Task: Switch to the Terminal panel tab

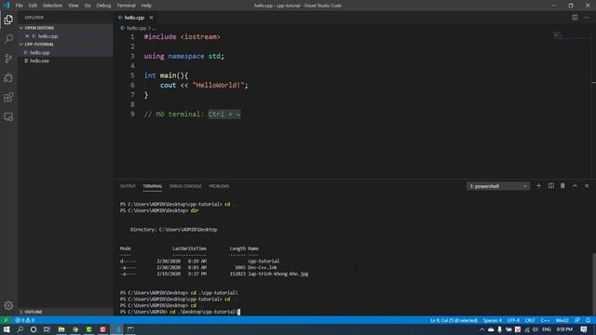Action: tap(153, 186)
